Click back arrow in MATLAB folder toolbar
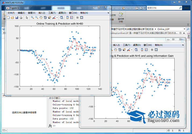This screenshot has width=192, height=134. pyautogui.click(x=3, y=29)
